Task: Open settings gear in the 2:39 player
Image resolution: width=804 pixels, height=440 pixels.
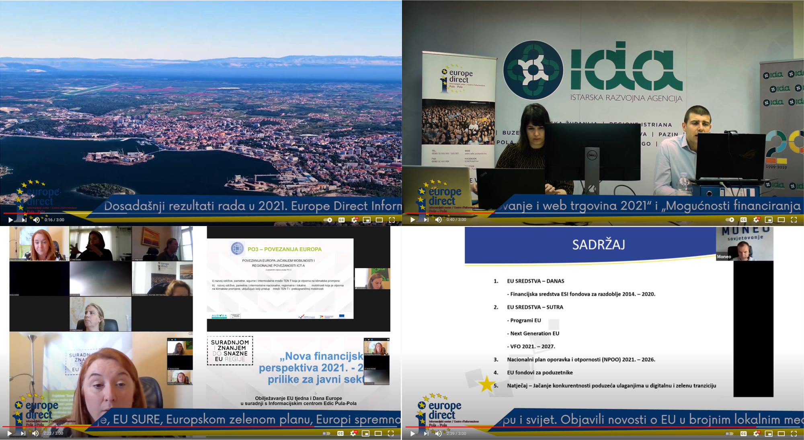Action: (x=756, y=434)
